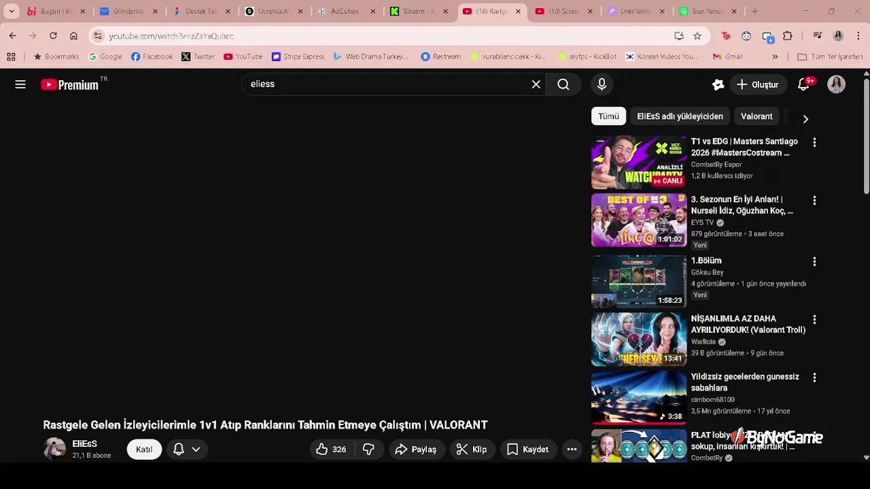The image size is (870, 489).
Task: Dislike the video
Action: click(x=368, y=449)
